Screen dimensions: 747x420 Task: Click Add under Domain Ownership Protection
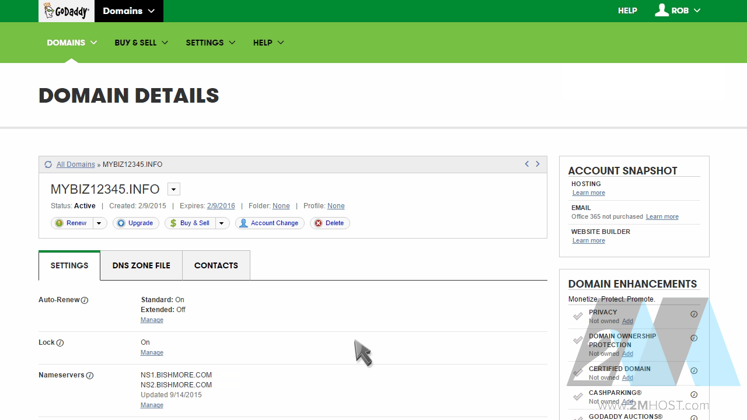627,353
